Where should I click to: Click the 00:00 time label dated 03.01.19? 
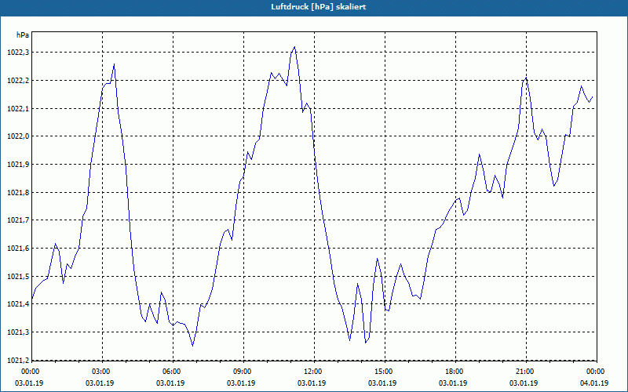click(29, 372)
